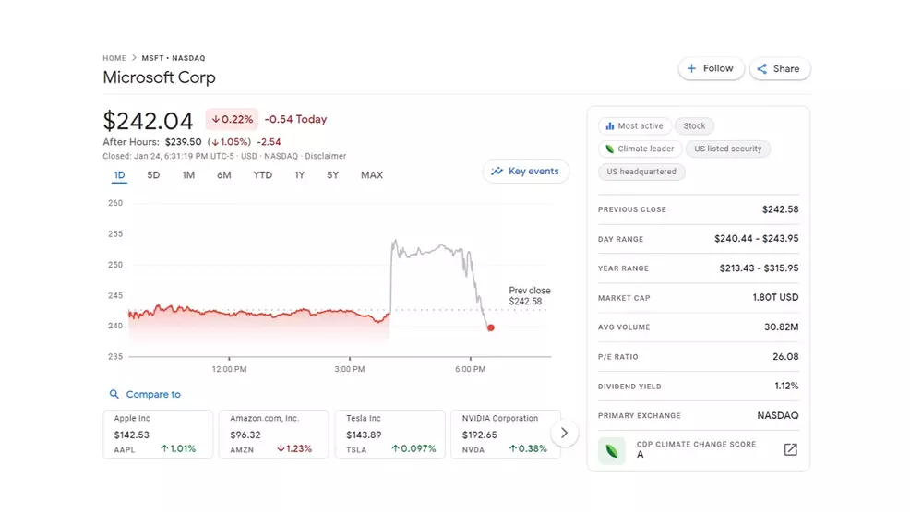
Task: Open the Apple Inc comparison card
Action: [158, 434]
